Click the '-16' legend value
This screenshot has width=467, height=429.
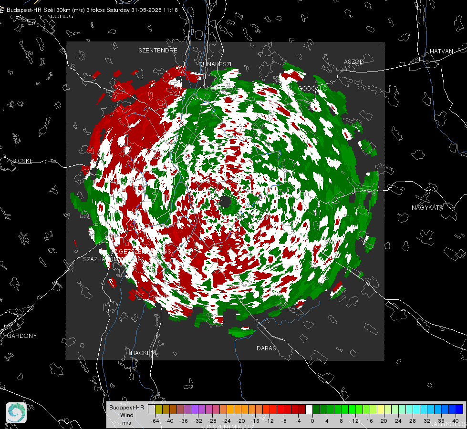pos(255,421)
